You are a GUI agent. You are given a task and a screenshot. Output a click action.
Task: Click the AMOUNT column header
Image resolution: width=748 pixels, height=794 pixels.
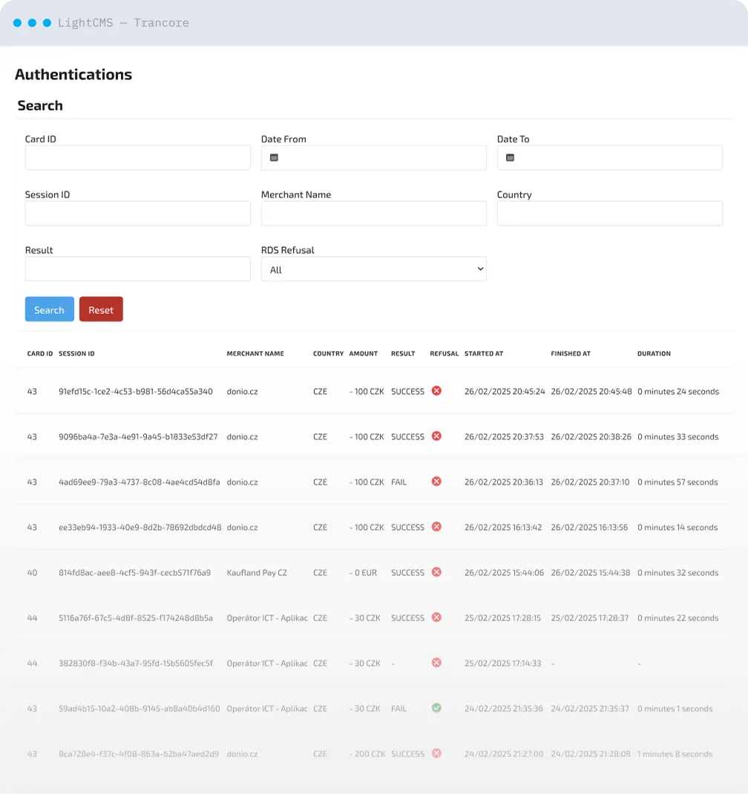[363, 353]
